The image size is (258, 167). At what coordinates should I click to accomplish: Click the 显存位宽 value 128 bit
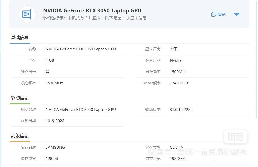tap(52, 159)
